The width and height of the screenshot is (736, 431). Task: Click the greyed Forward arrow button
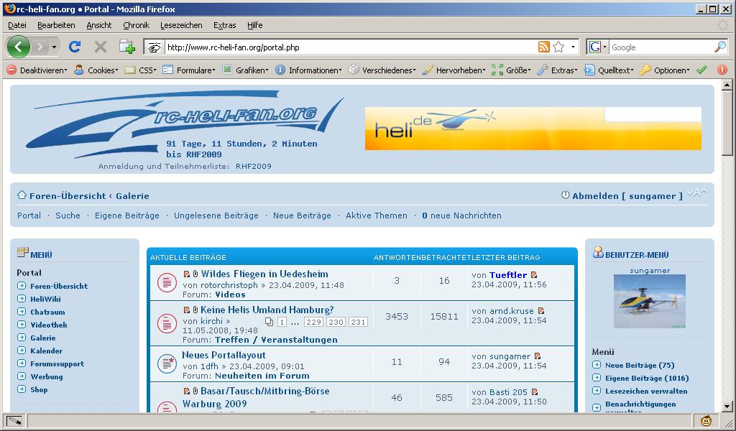[x=40, y=47]
